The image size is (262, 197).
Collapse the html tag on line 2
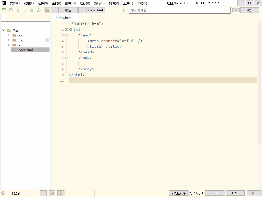67,29
